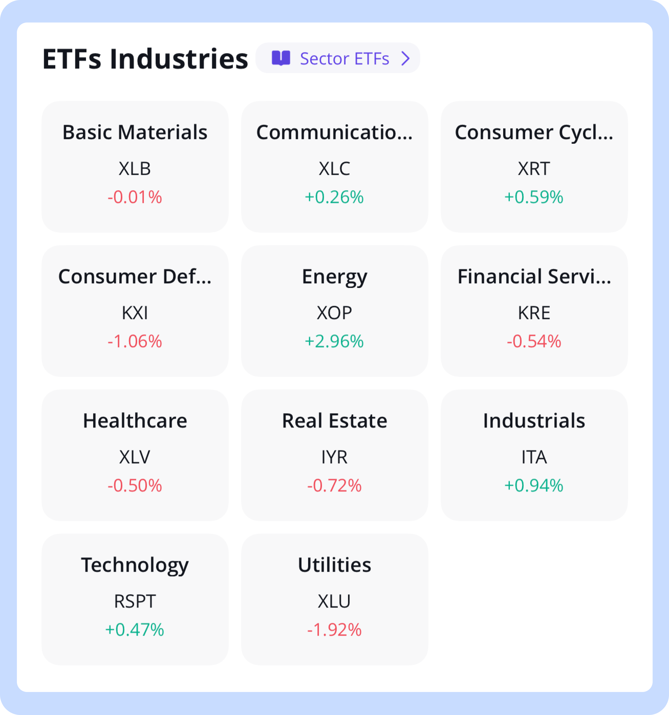
Task: Click the book icon beside Sector ETFs
Action: coord(281,58)
